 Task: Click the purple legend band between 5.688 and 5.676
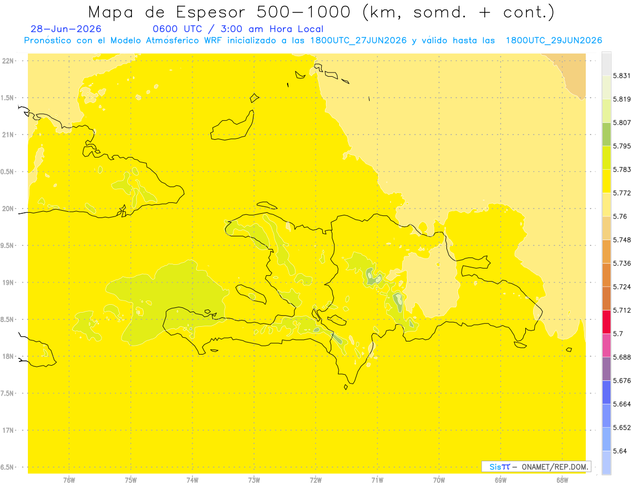tap(606, 369)
